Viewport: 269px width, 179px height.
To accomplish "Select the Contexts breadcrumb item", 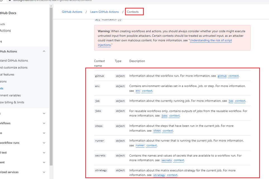I will tap(133, 12).
